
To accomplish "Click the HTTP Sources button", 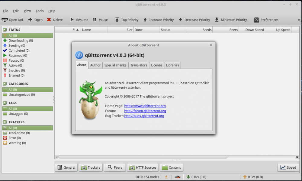I will [x=143, y=167].
